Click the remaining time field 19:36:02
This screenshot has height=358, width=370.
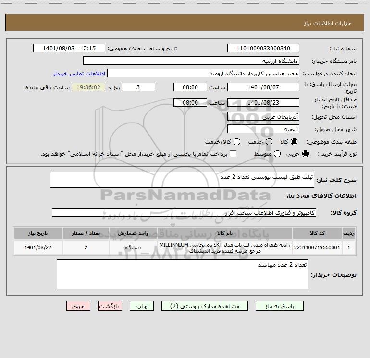coord(88,87)
